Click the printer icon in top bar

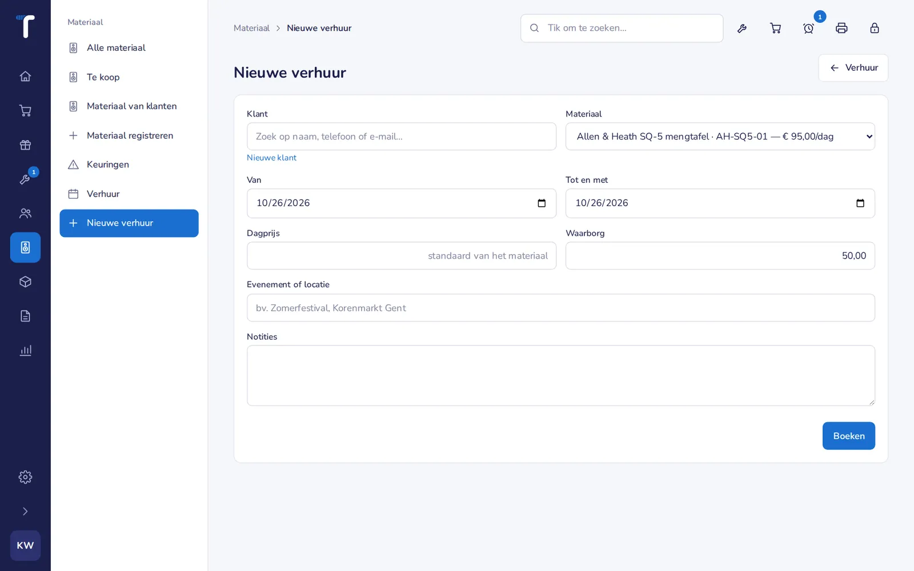click(841, 28)
